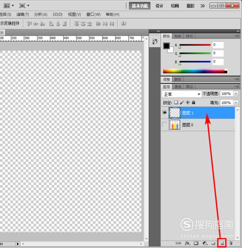Align left edges of layers
Viewport: 242px width, 248px height.
[51, 24]
